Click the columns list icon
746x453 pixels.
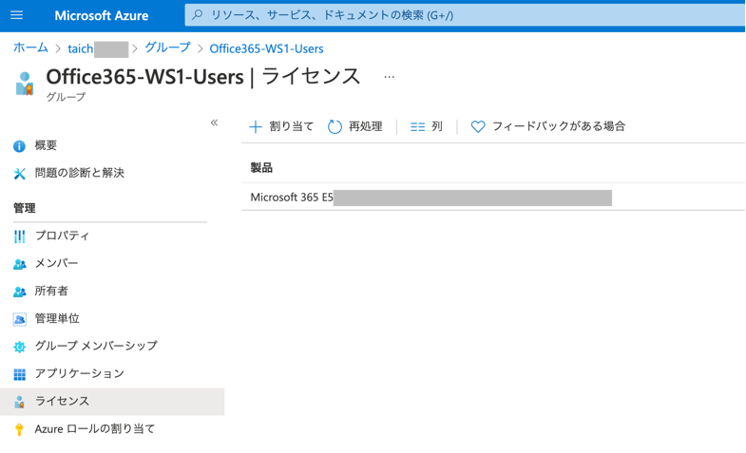(x=417, y=127)
